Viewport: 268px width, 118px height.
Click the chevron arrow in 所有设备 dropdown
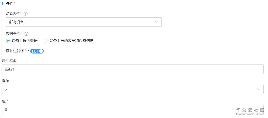(157, 22)
